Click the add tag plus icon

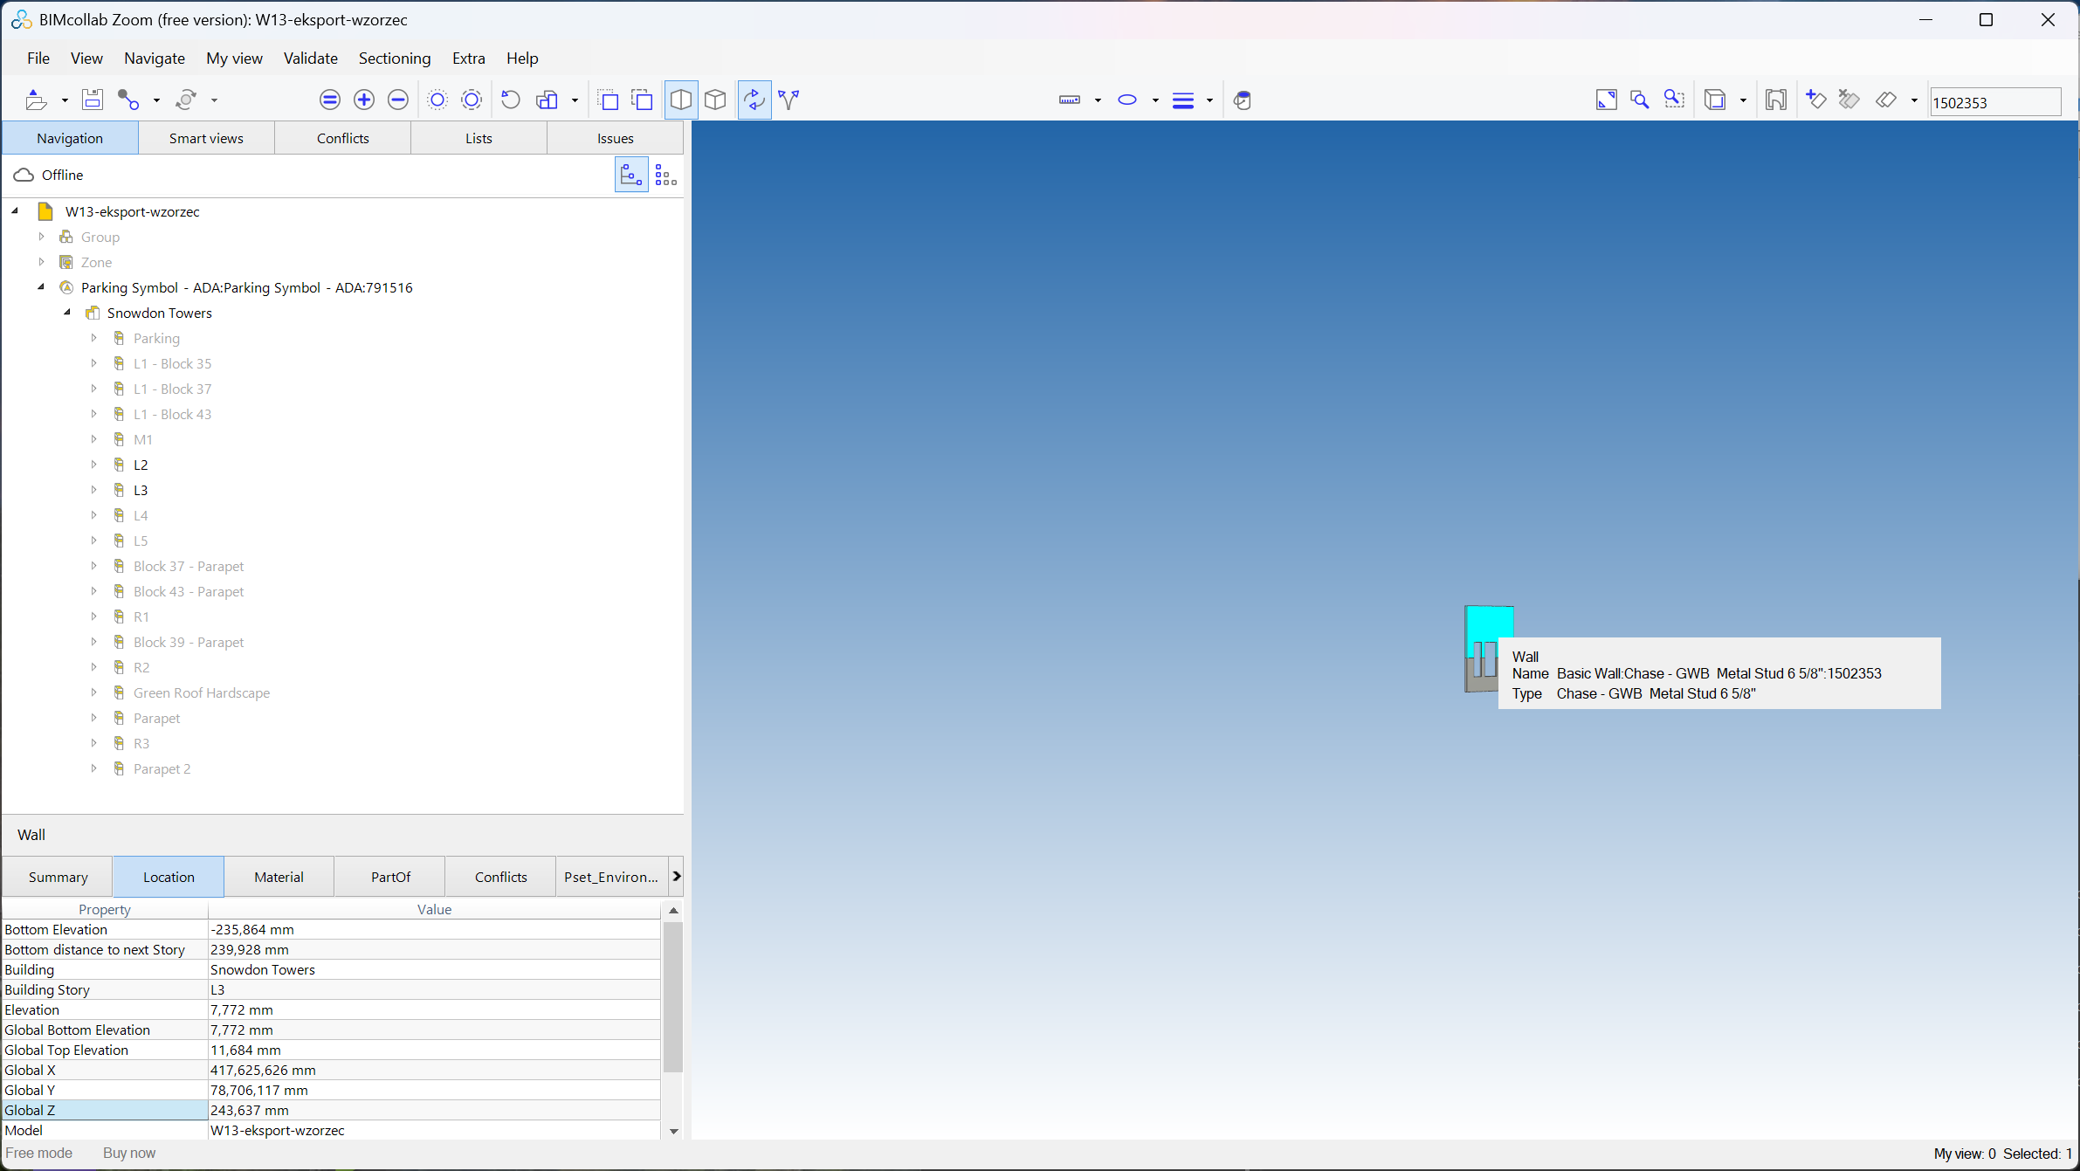point(1816,100)
